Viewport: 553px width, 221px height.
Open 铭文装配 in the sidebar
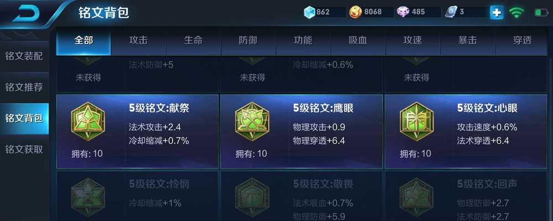click(x=24, y=56)
